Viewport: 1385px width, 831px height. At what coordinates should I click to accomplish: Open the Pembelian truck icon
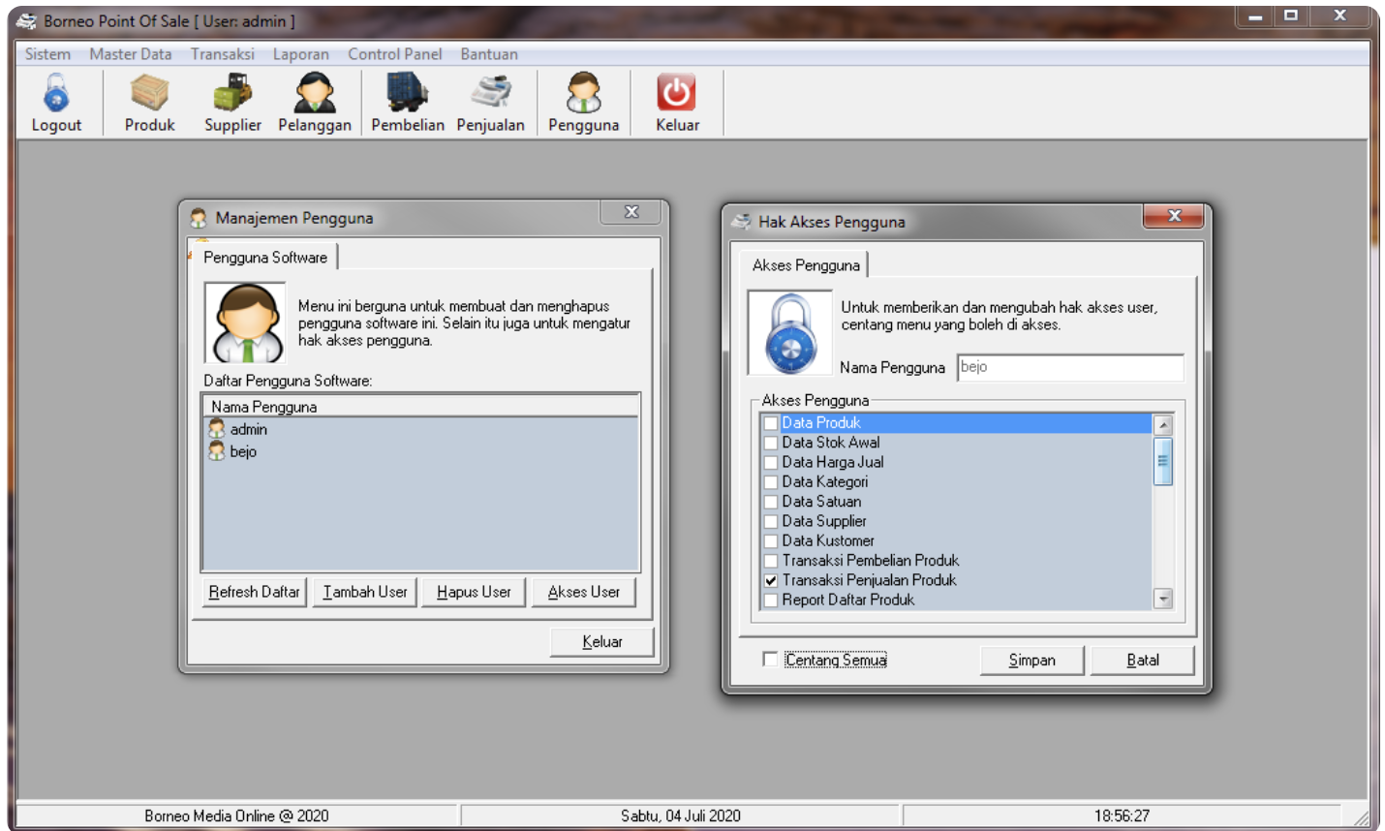point(407,94)
